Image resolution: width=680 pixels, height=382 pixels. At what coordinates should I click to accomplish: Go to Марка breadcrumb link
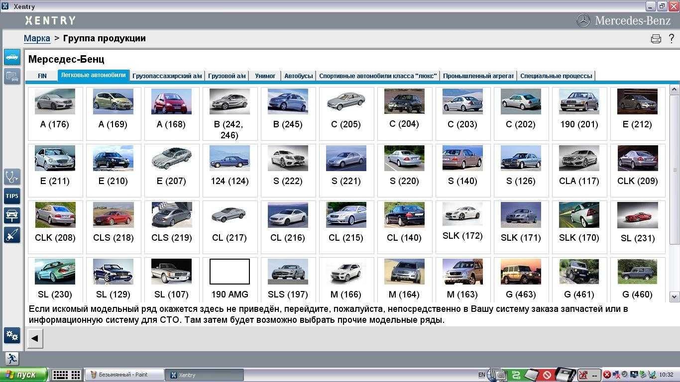point(37,38)
